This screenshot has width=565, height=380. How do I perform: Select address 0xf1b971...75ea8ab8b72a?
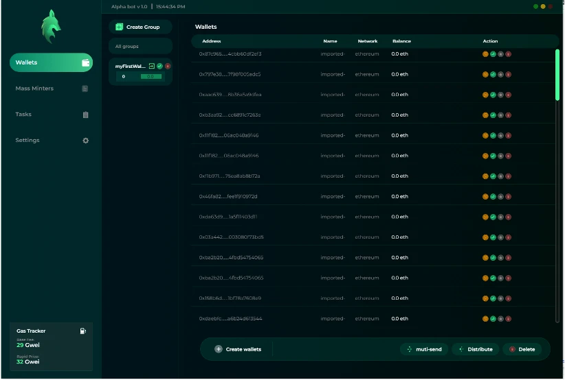[230, 176]
